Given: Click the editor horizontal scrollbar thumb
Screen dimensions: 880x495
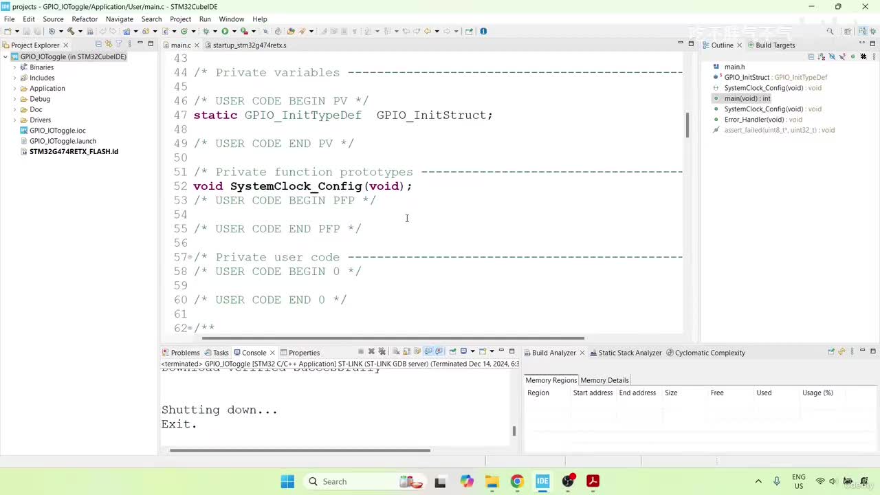Looking at the screenshot, I should pyautogui.click(x=393, y=338).
